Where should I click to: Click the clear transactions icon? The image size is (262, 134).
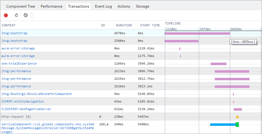26,15
